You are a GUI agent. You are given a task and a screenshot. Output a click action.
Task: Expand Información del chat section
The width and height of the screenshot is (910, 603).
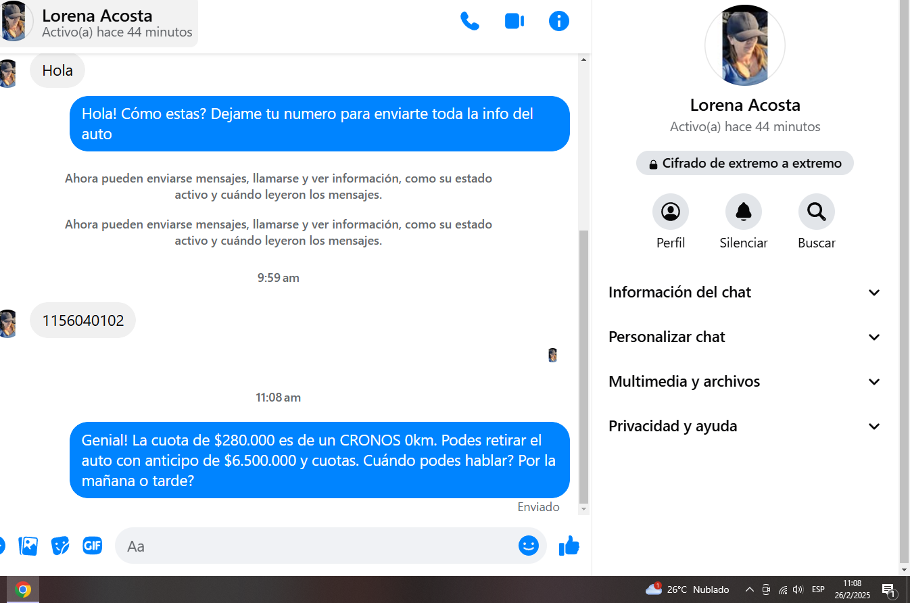pyautogui.click(x=744, y=292)
